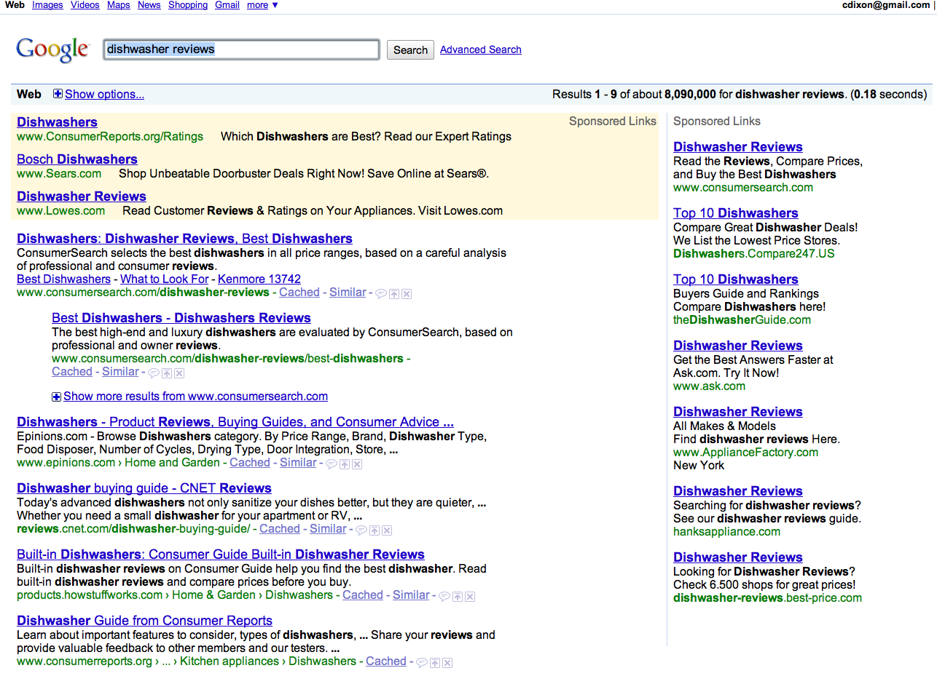The width and height of the screenshot is (937, 676).
Task: Remove the Best Dishwashers indented result
Action: point(179,373)
